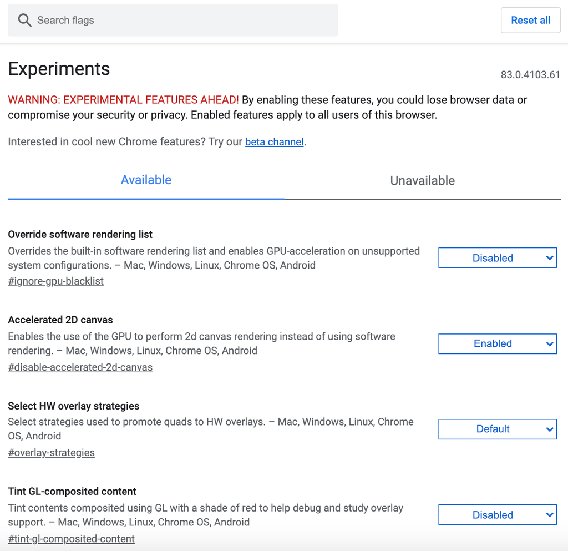The width and height of the screenshot is (568, 551).
Task: Switch to the Unavailable tab
Action: (x=422, y=181)
